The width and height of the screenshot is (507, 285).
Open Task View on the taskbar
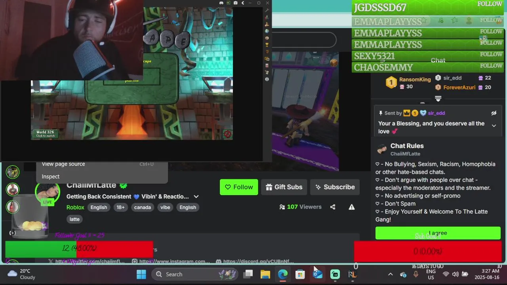[248, 274]
